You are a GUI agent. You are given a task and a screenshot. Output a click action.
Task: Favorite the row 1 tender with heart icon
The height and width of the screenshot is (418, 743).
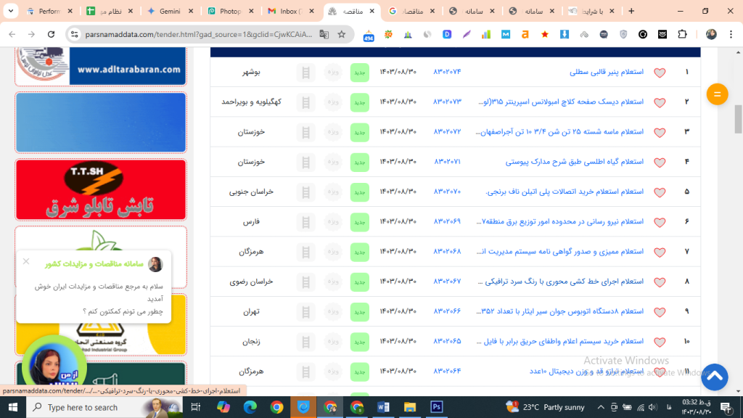click(x=660, y=73)
